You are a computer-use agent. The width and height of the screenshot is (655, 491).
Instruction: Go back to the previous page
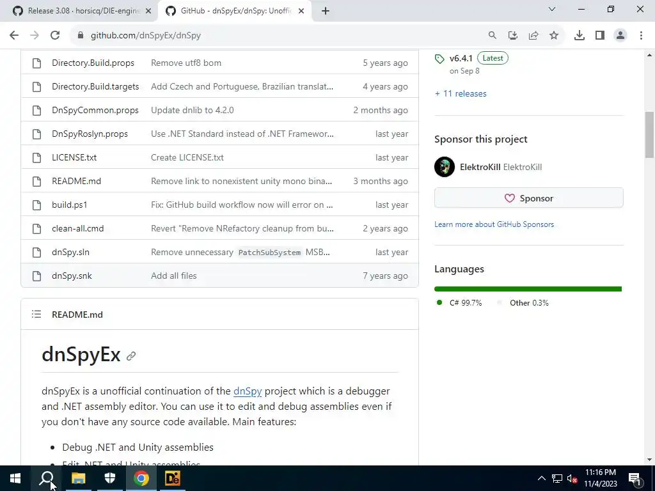click(14, 36)
